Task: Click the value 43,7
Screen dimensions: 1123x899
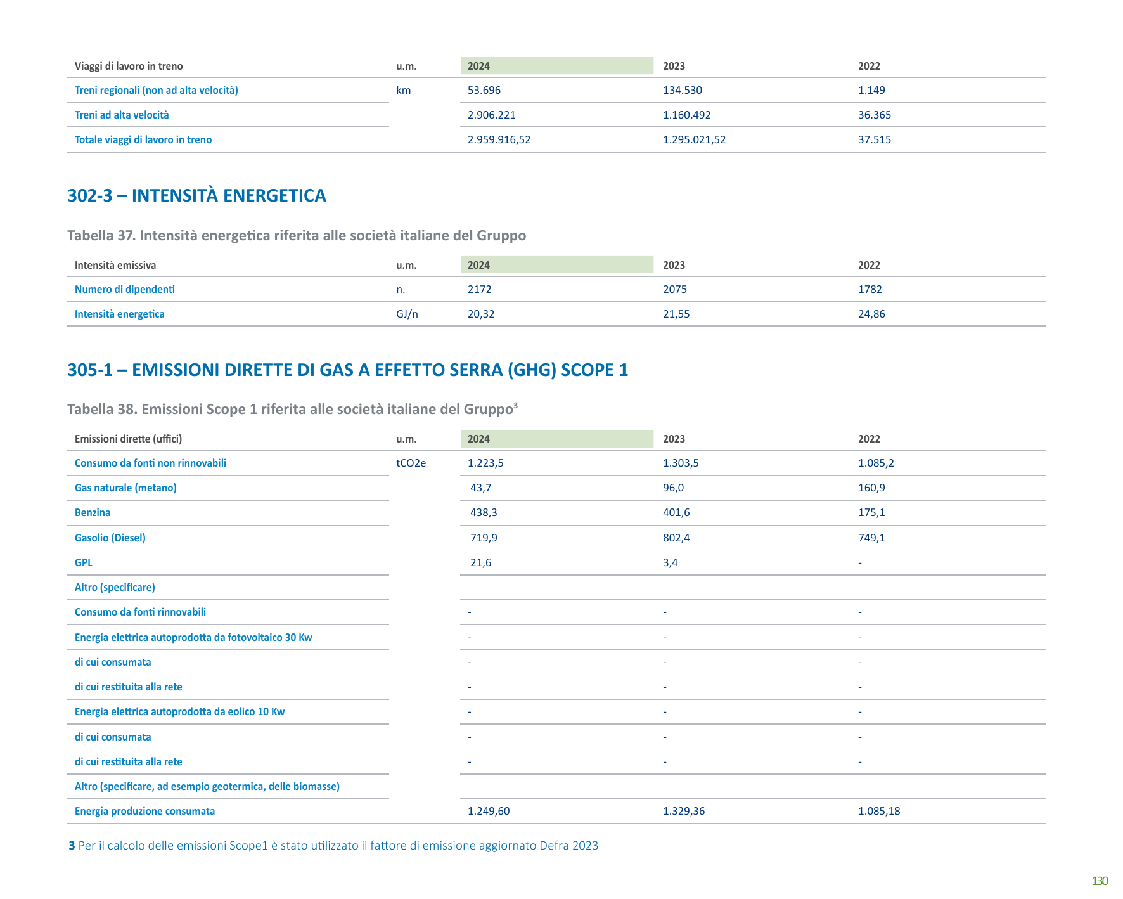Action: pos(481,488)
